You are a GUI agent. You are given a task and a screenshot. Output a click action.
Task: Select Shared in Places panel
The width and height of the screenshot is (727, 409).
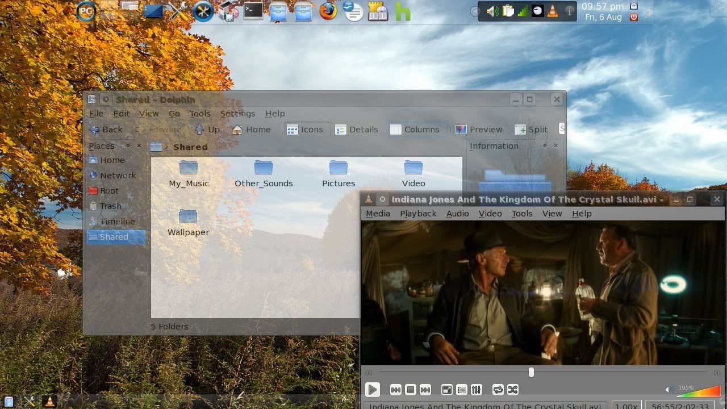pos(115,237)
